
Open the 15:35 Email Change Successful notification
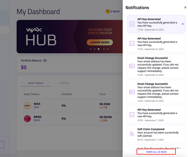156,66
